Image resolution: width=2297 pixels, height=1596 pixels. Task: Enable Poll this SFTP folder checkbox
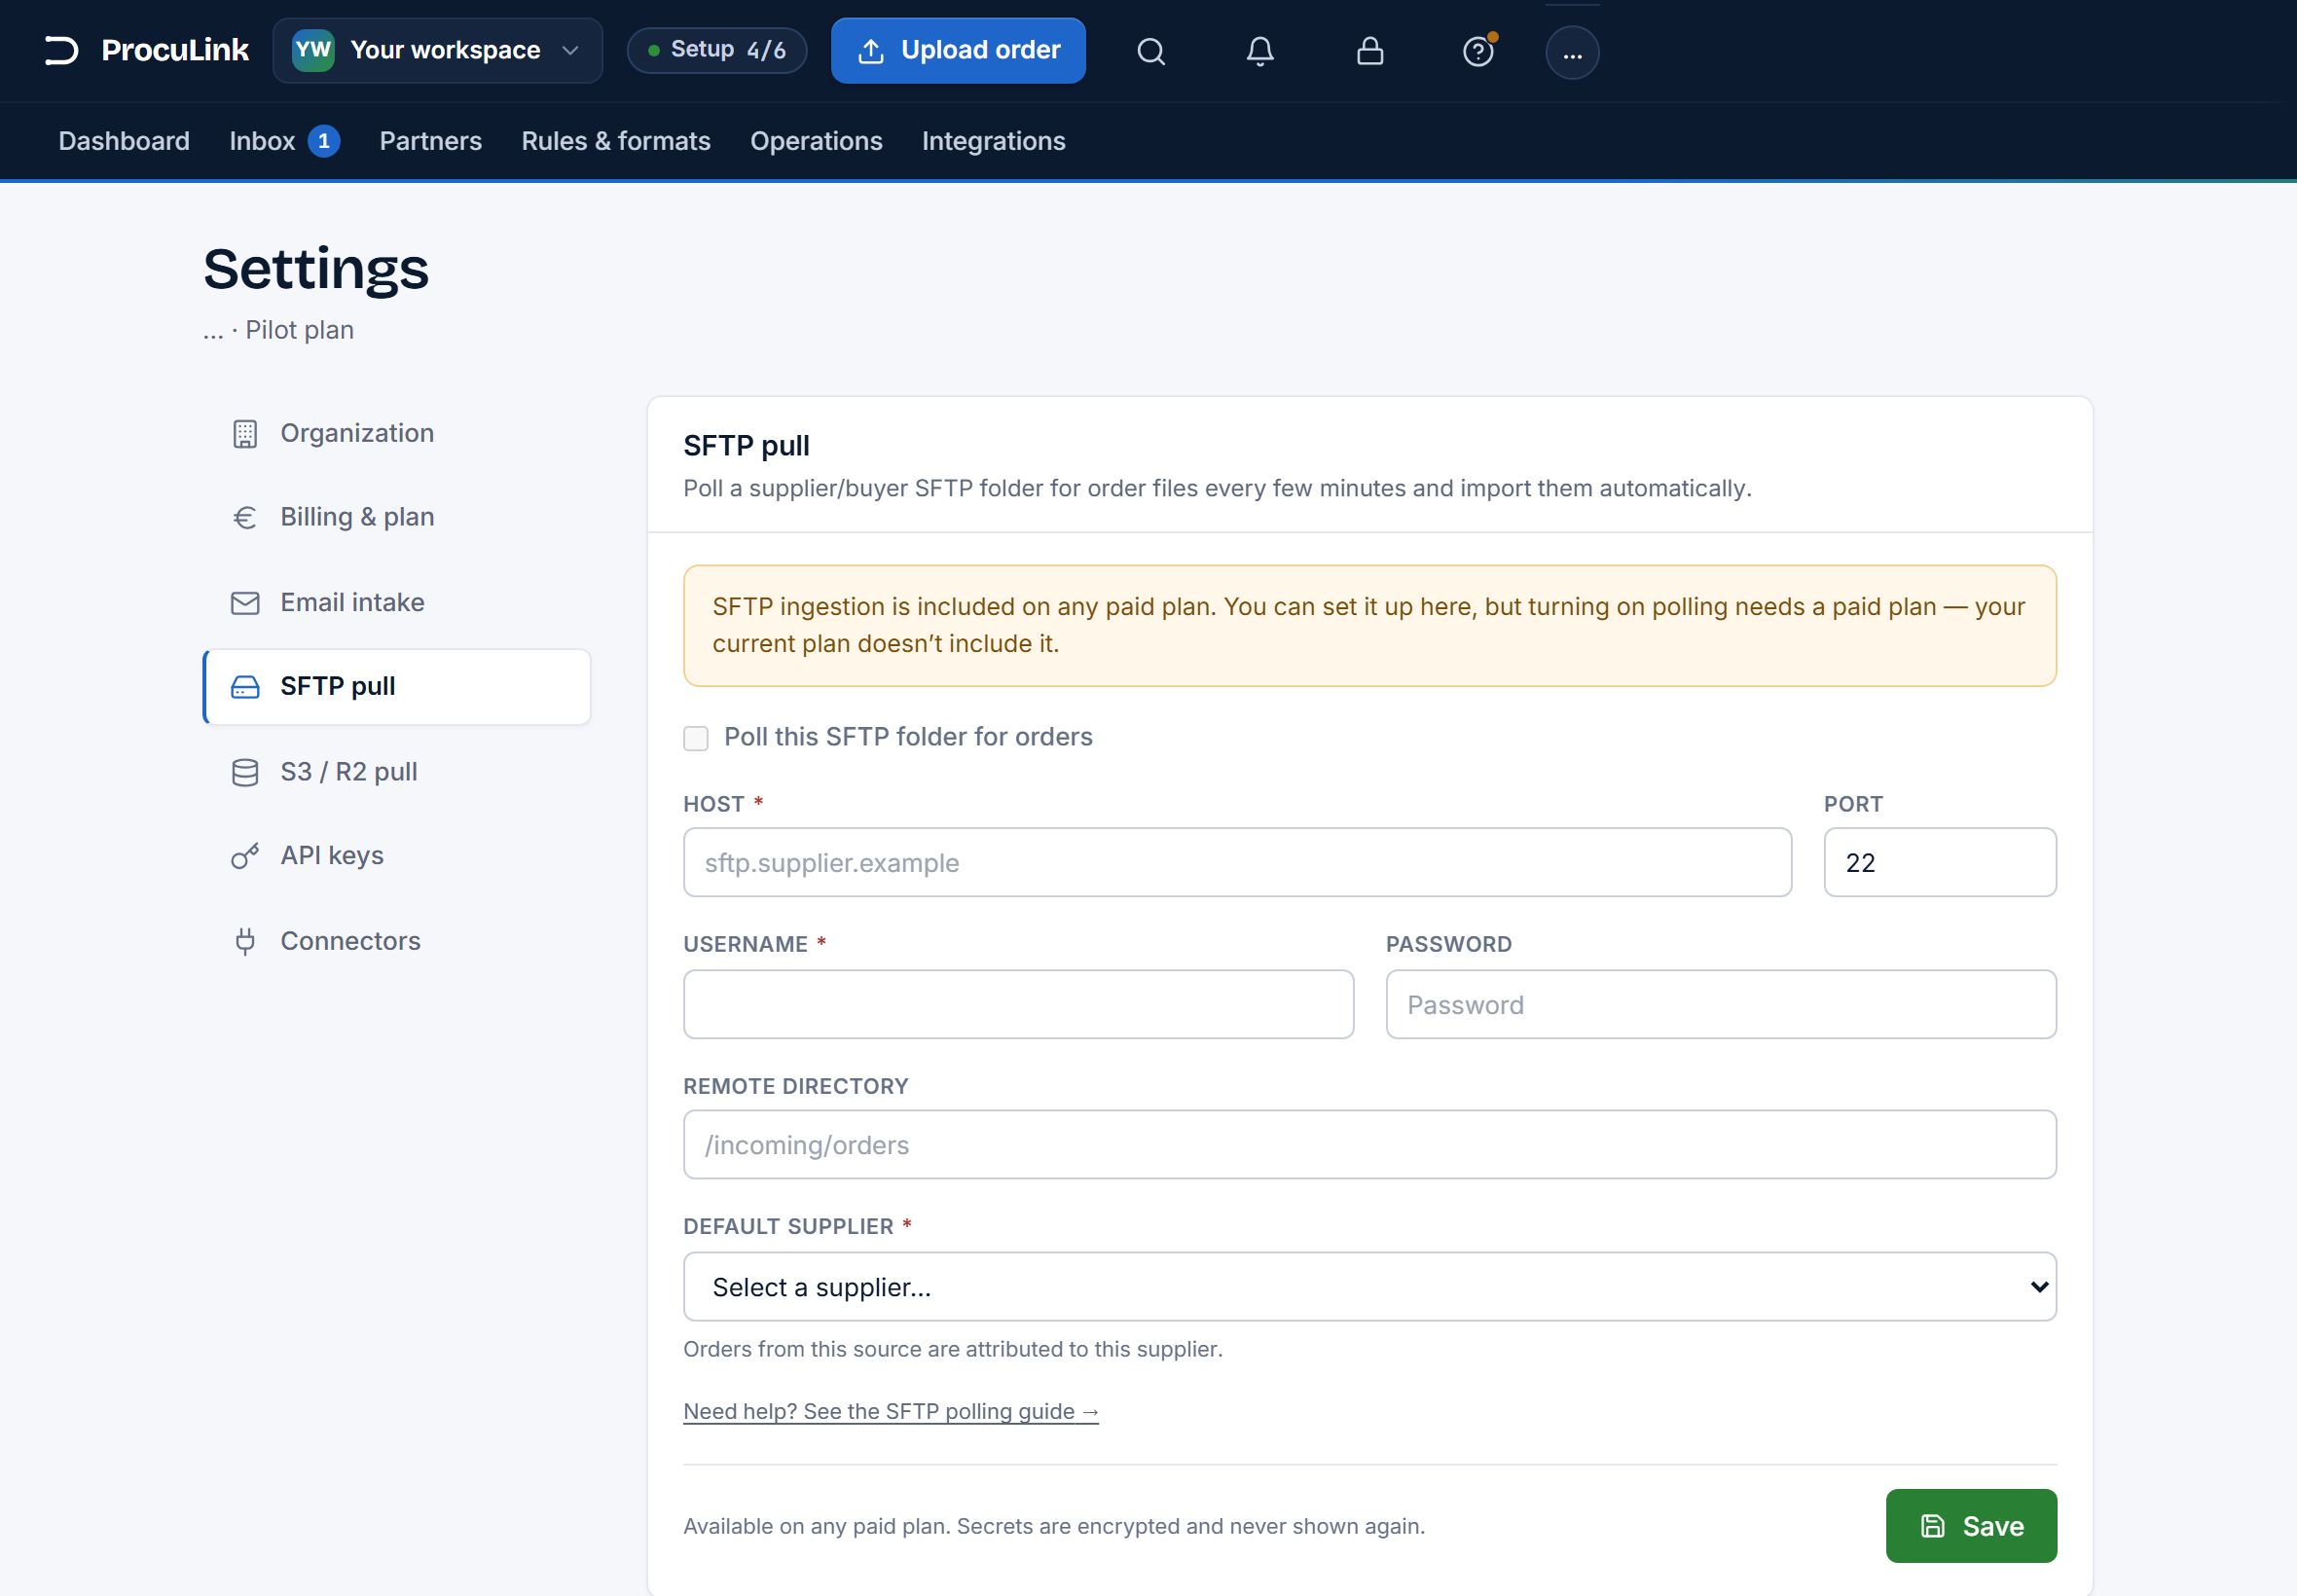[x=696, y=738]
